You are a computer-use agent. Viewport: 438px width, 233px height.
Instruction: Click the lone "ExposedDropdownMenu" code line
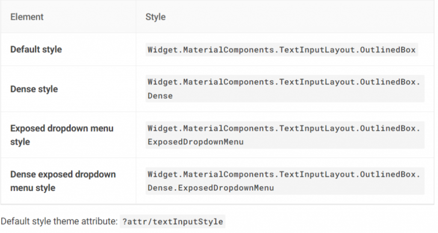click(195, 142)
